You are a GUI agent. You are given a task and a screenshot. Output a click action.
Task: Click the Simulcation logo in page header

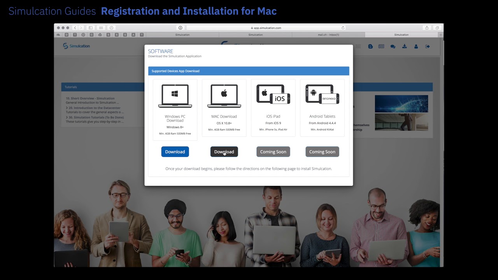point(76,46)
